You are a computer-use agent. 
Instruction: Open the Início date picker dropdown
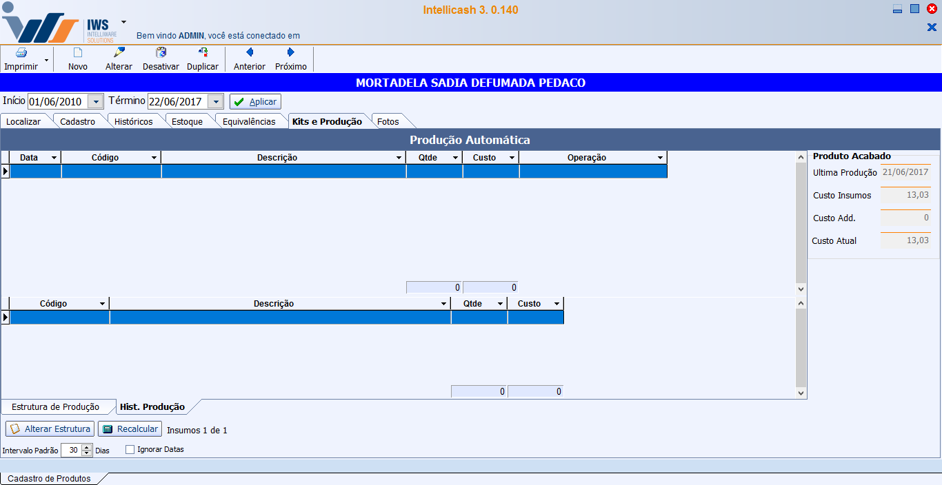96,101
